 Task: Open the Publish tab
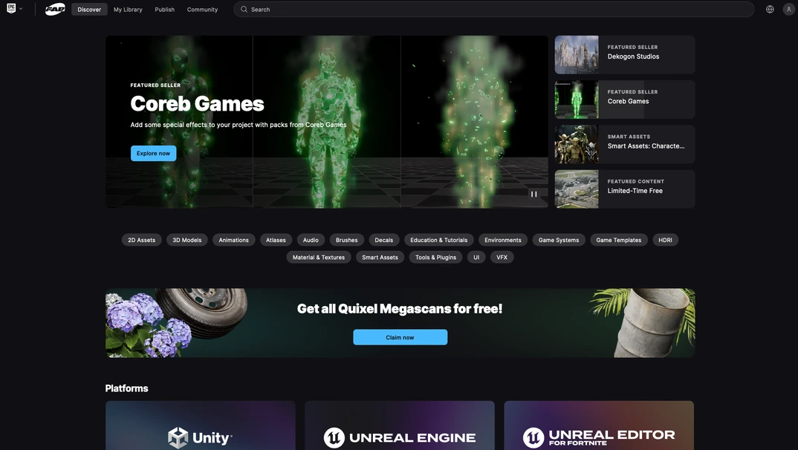[164, 10]
